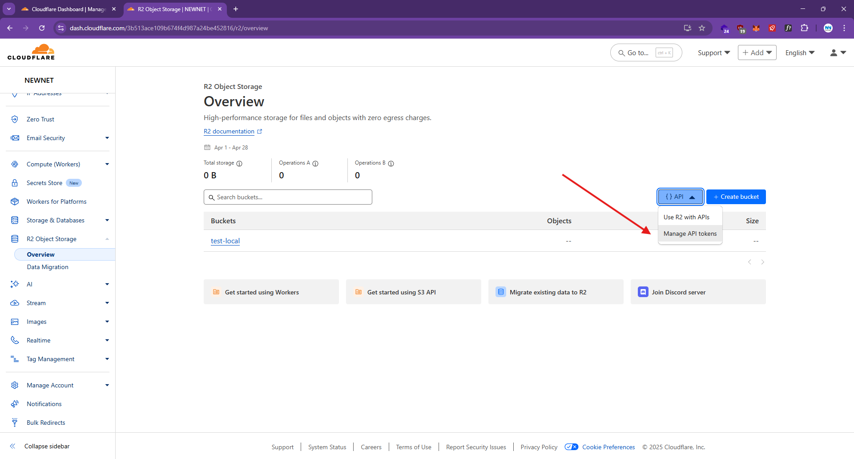Click the Operations B info icon
Image resolution: width=854 pixels, height=459 pixels.
point(391,163)
